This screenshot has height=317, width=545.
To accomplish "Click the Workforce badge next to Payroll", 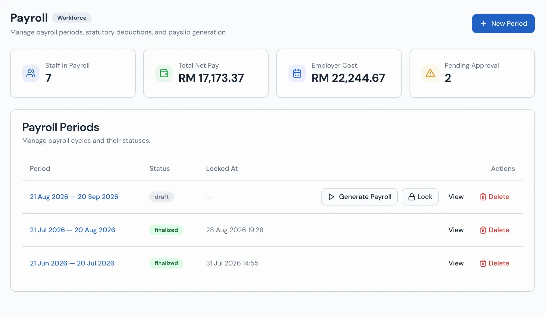I will [x=72, y=18].
